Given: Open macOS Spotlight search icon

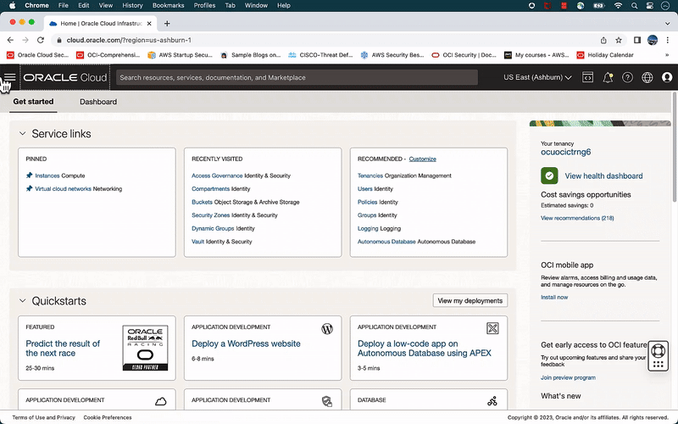Looking at the screenshot, I should (x=634, y=6).
